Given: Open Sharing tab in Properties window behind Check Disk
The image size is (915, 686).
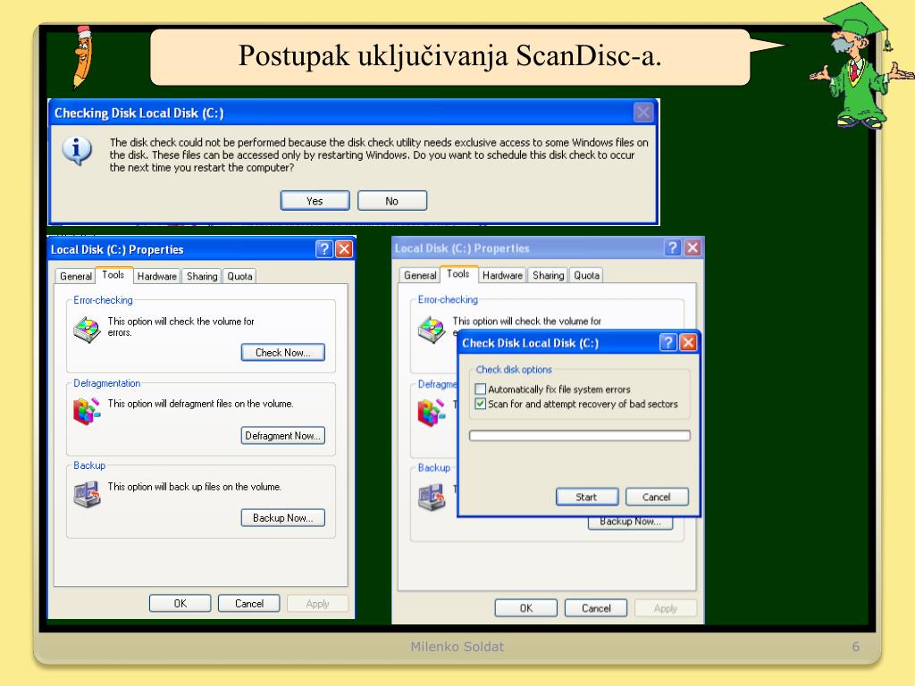Looking at the screenshot, I should point(548,275).
